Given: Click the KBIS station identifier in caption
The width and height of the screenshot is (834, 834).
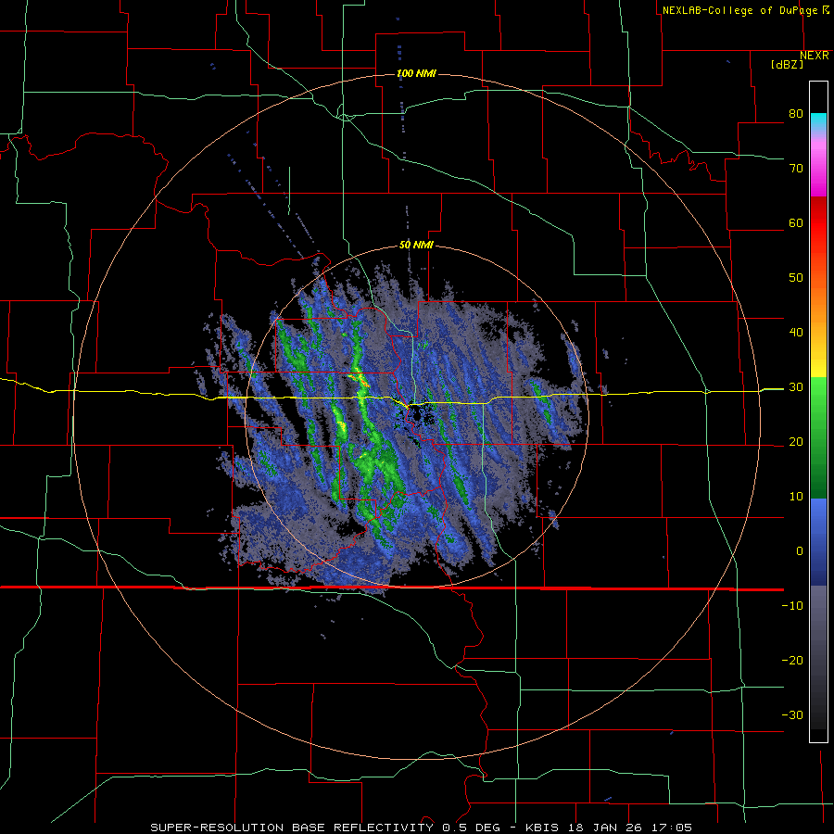Looking at the screenshot, I should click(542, 828).
